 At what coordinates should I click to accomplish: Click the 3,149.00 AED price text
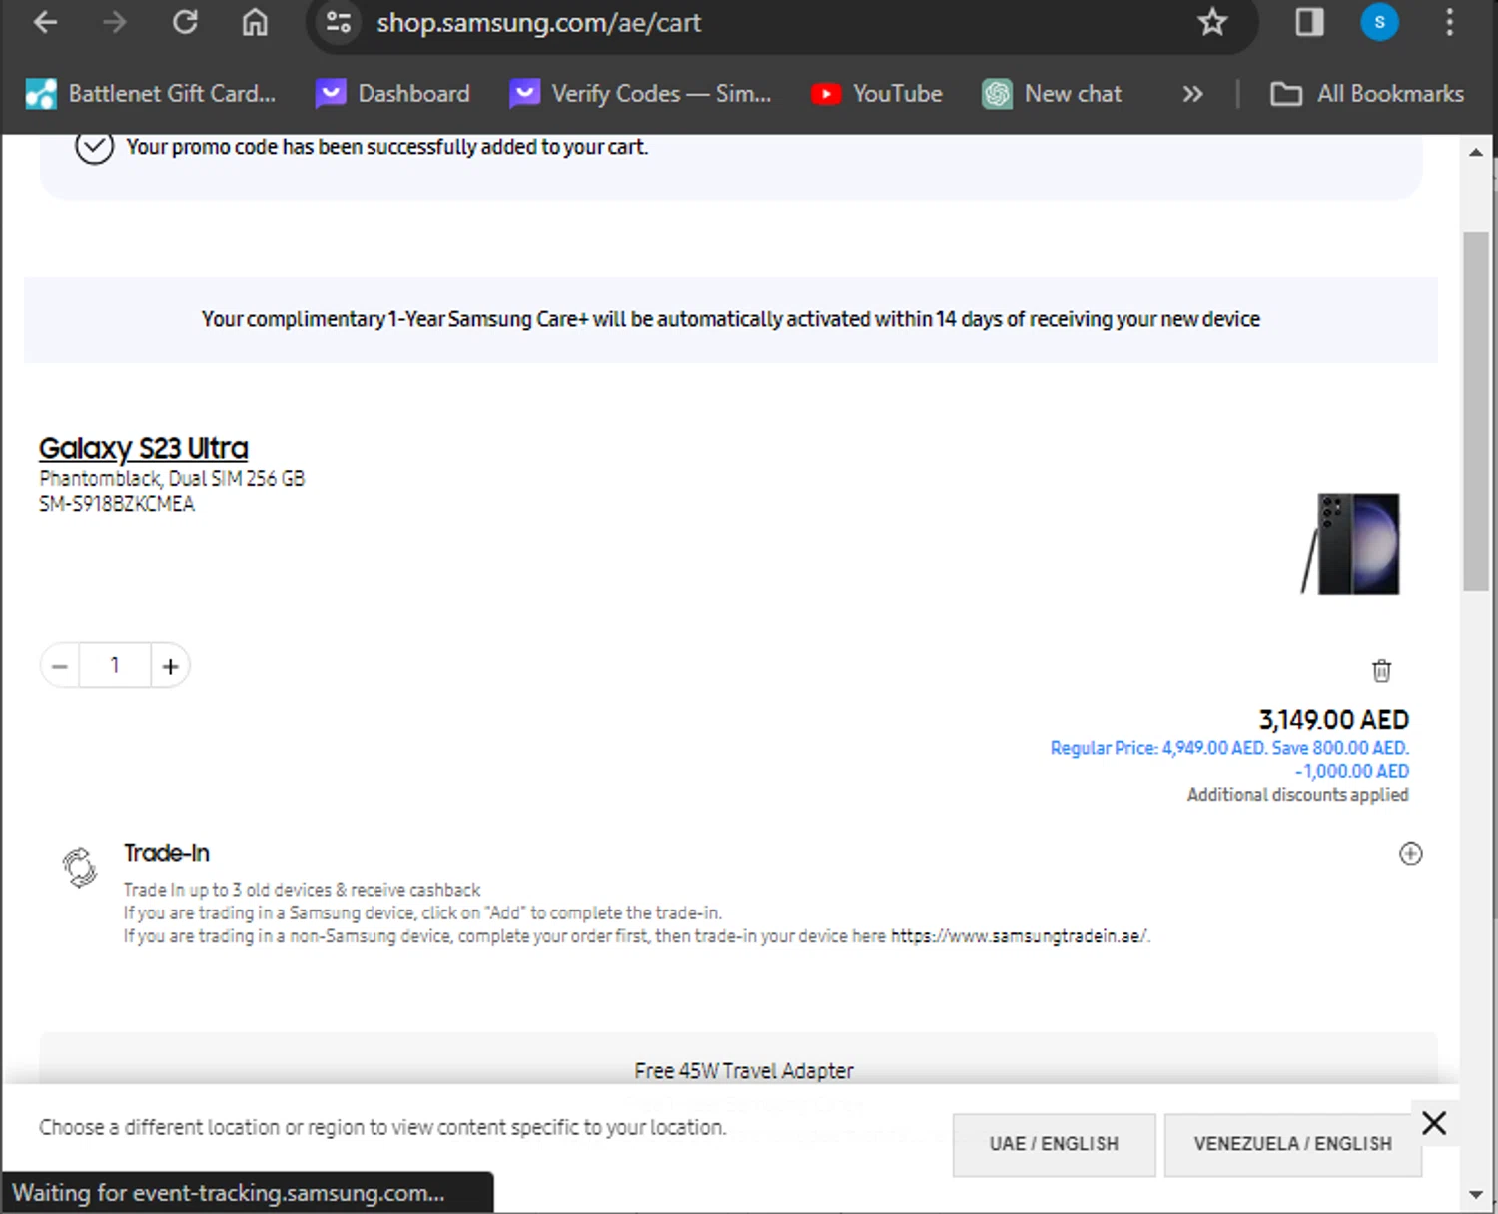pyautogui.click(x=1334, y=720)
